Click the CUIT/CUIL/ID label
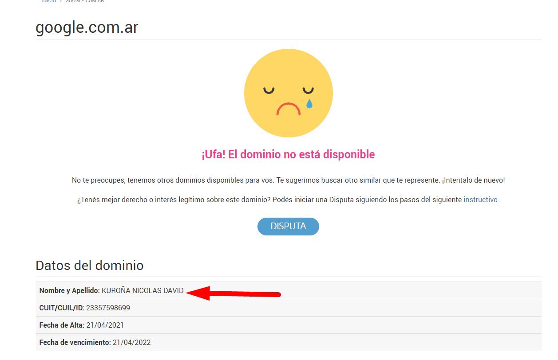The image size is (558, 360). pos(62,308)
